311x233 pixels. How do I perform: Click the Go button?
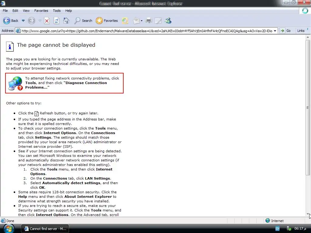pos(285,31)
